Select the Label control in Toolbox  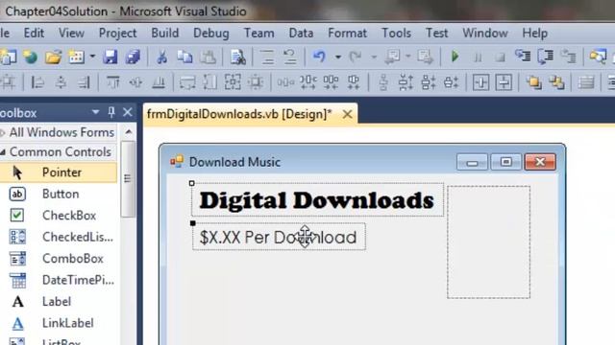(59, 302)
